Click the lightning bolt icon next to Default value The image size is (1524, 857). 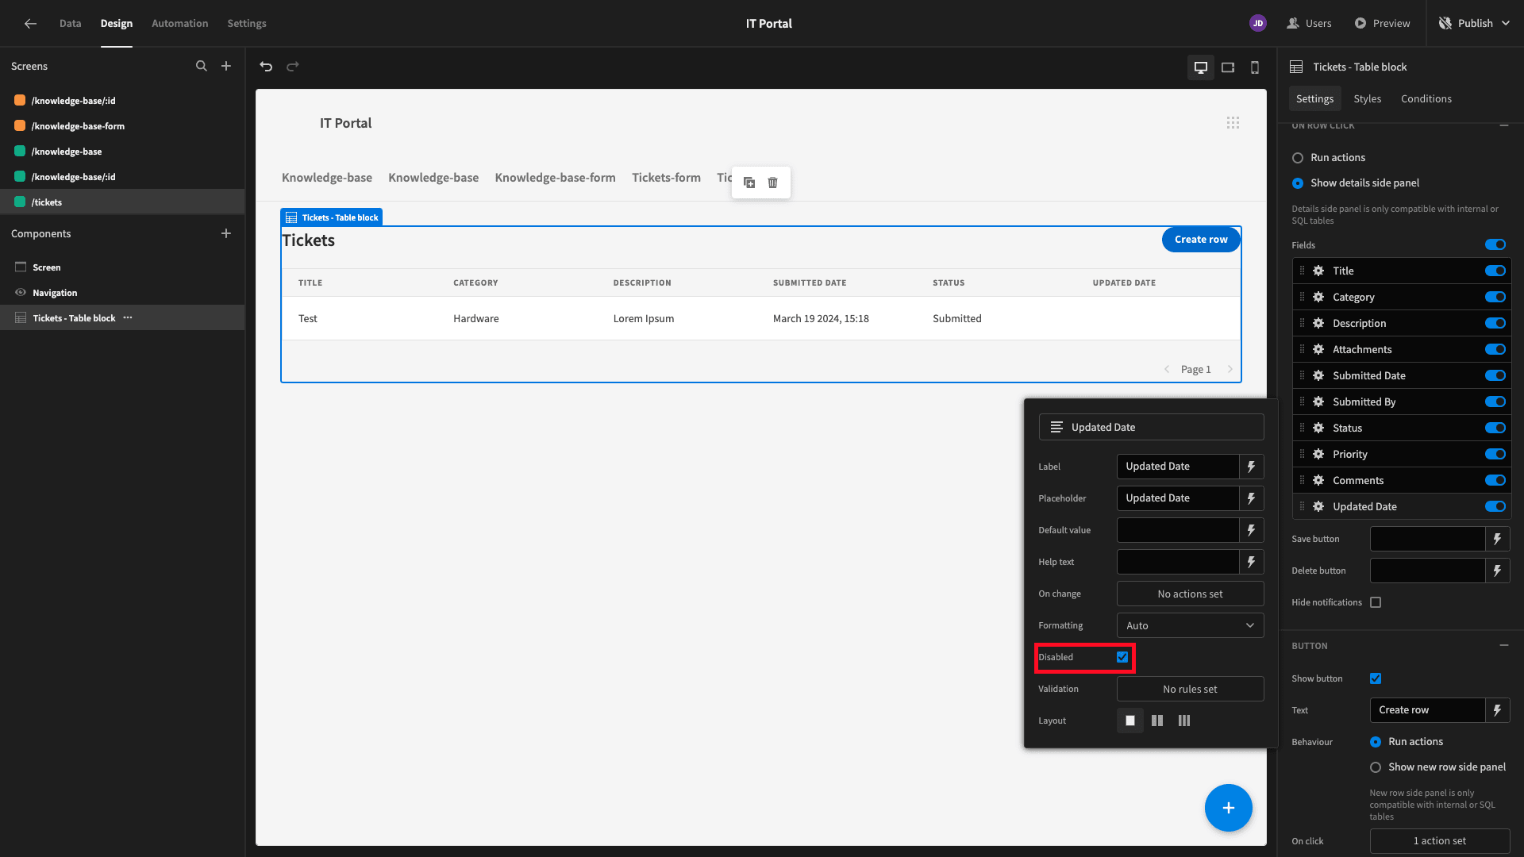(1251, 529)
